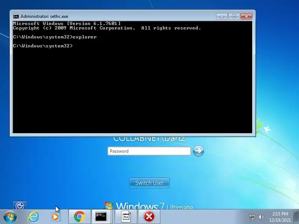
Task: Open Windows Media Player taskbar icon
Action: pyautogui.click(x=56, y=217)
